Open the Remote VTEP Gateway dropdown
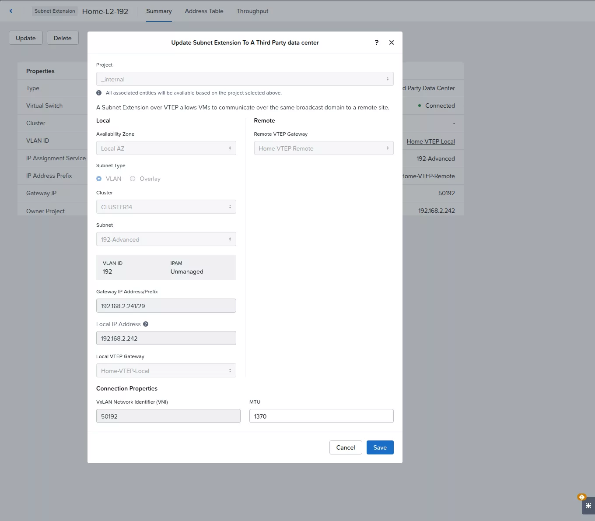 324,148
